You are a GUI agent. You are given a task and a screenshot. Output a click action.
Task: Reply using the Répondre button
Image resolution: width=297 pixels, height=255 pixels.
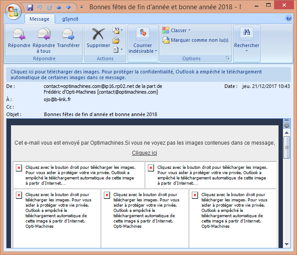[x=19, y=40]
